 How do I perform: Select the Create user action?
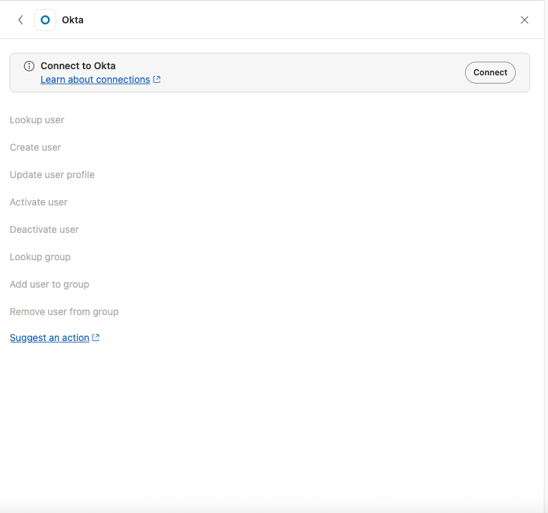pos(35,147)
